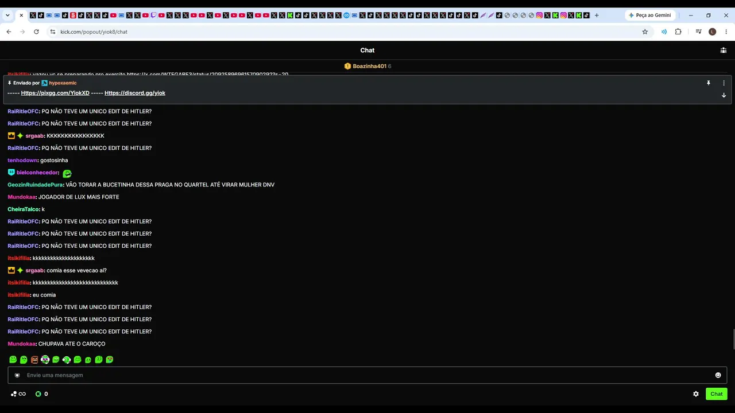This screenshot has width=735, height=413.
Task: Click the Boazinha401 gift leaderboard entry
Action: pyautogui.click(x=367, y=66)
